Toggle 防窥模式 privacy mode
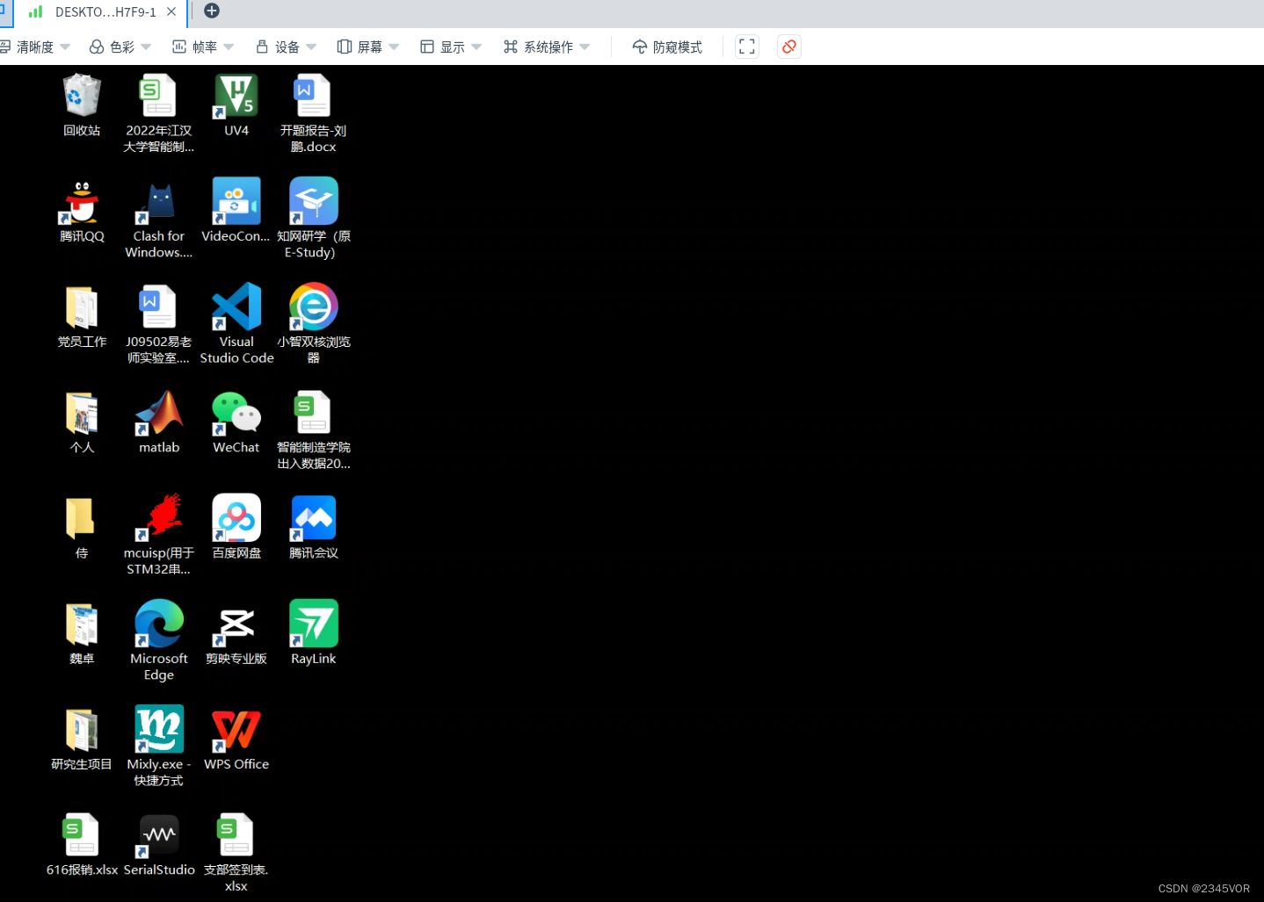Image resolution: width=1264 pixels, height=902 pixels. (667, 47)
